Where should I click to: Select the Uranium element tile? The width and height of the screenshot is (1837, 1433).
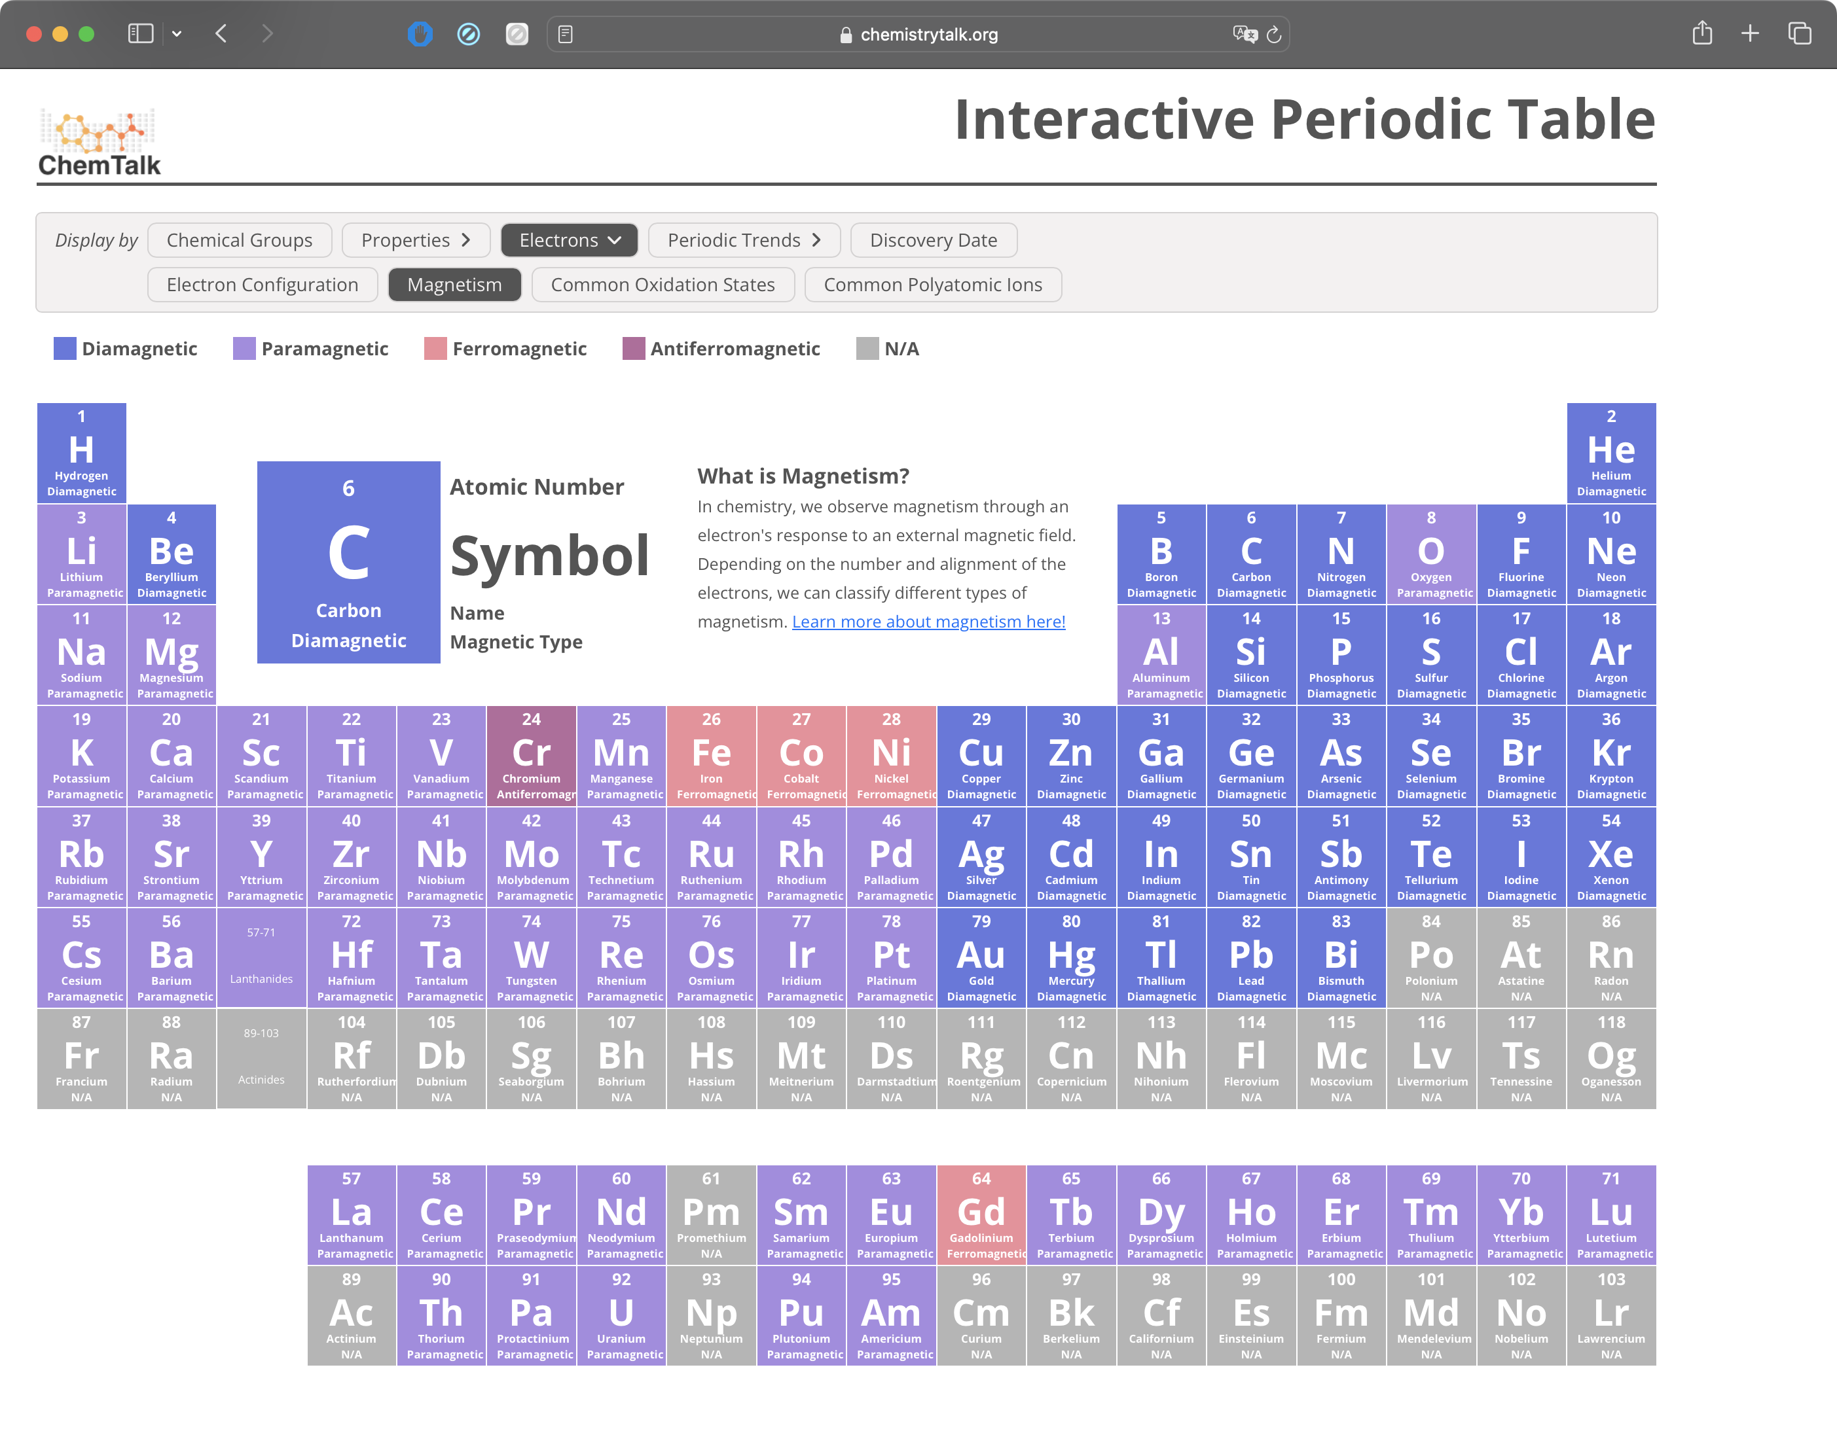[x=621, y=1315]
